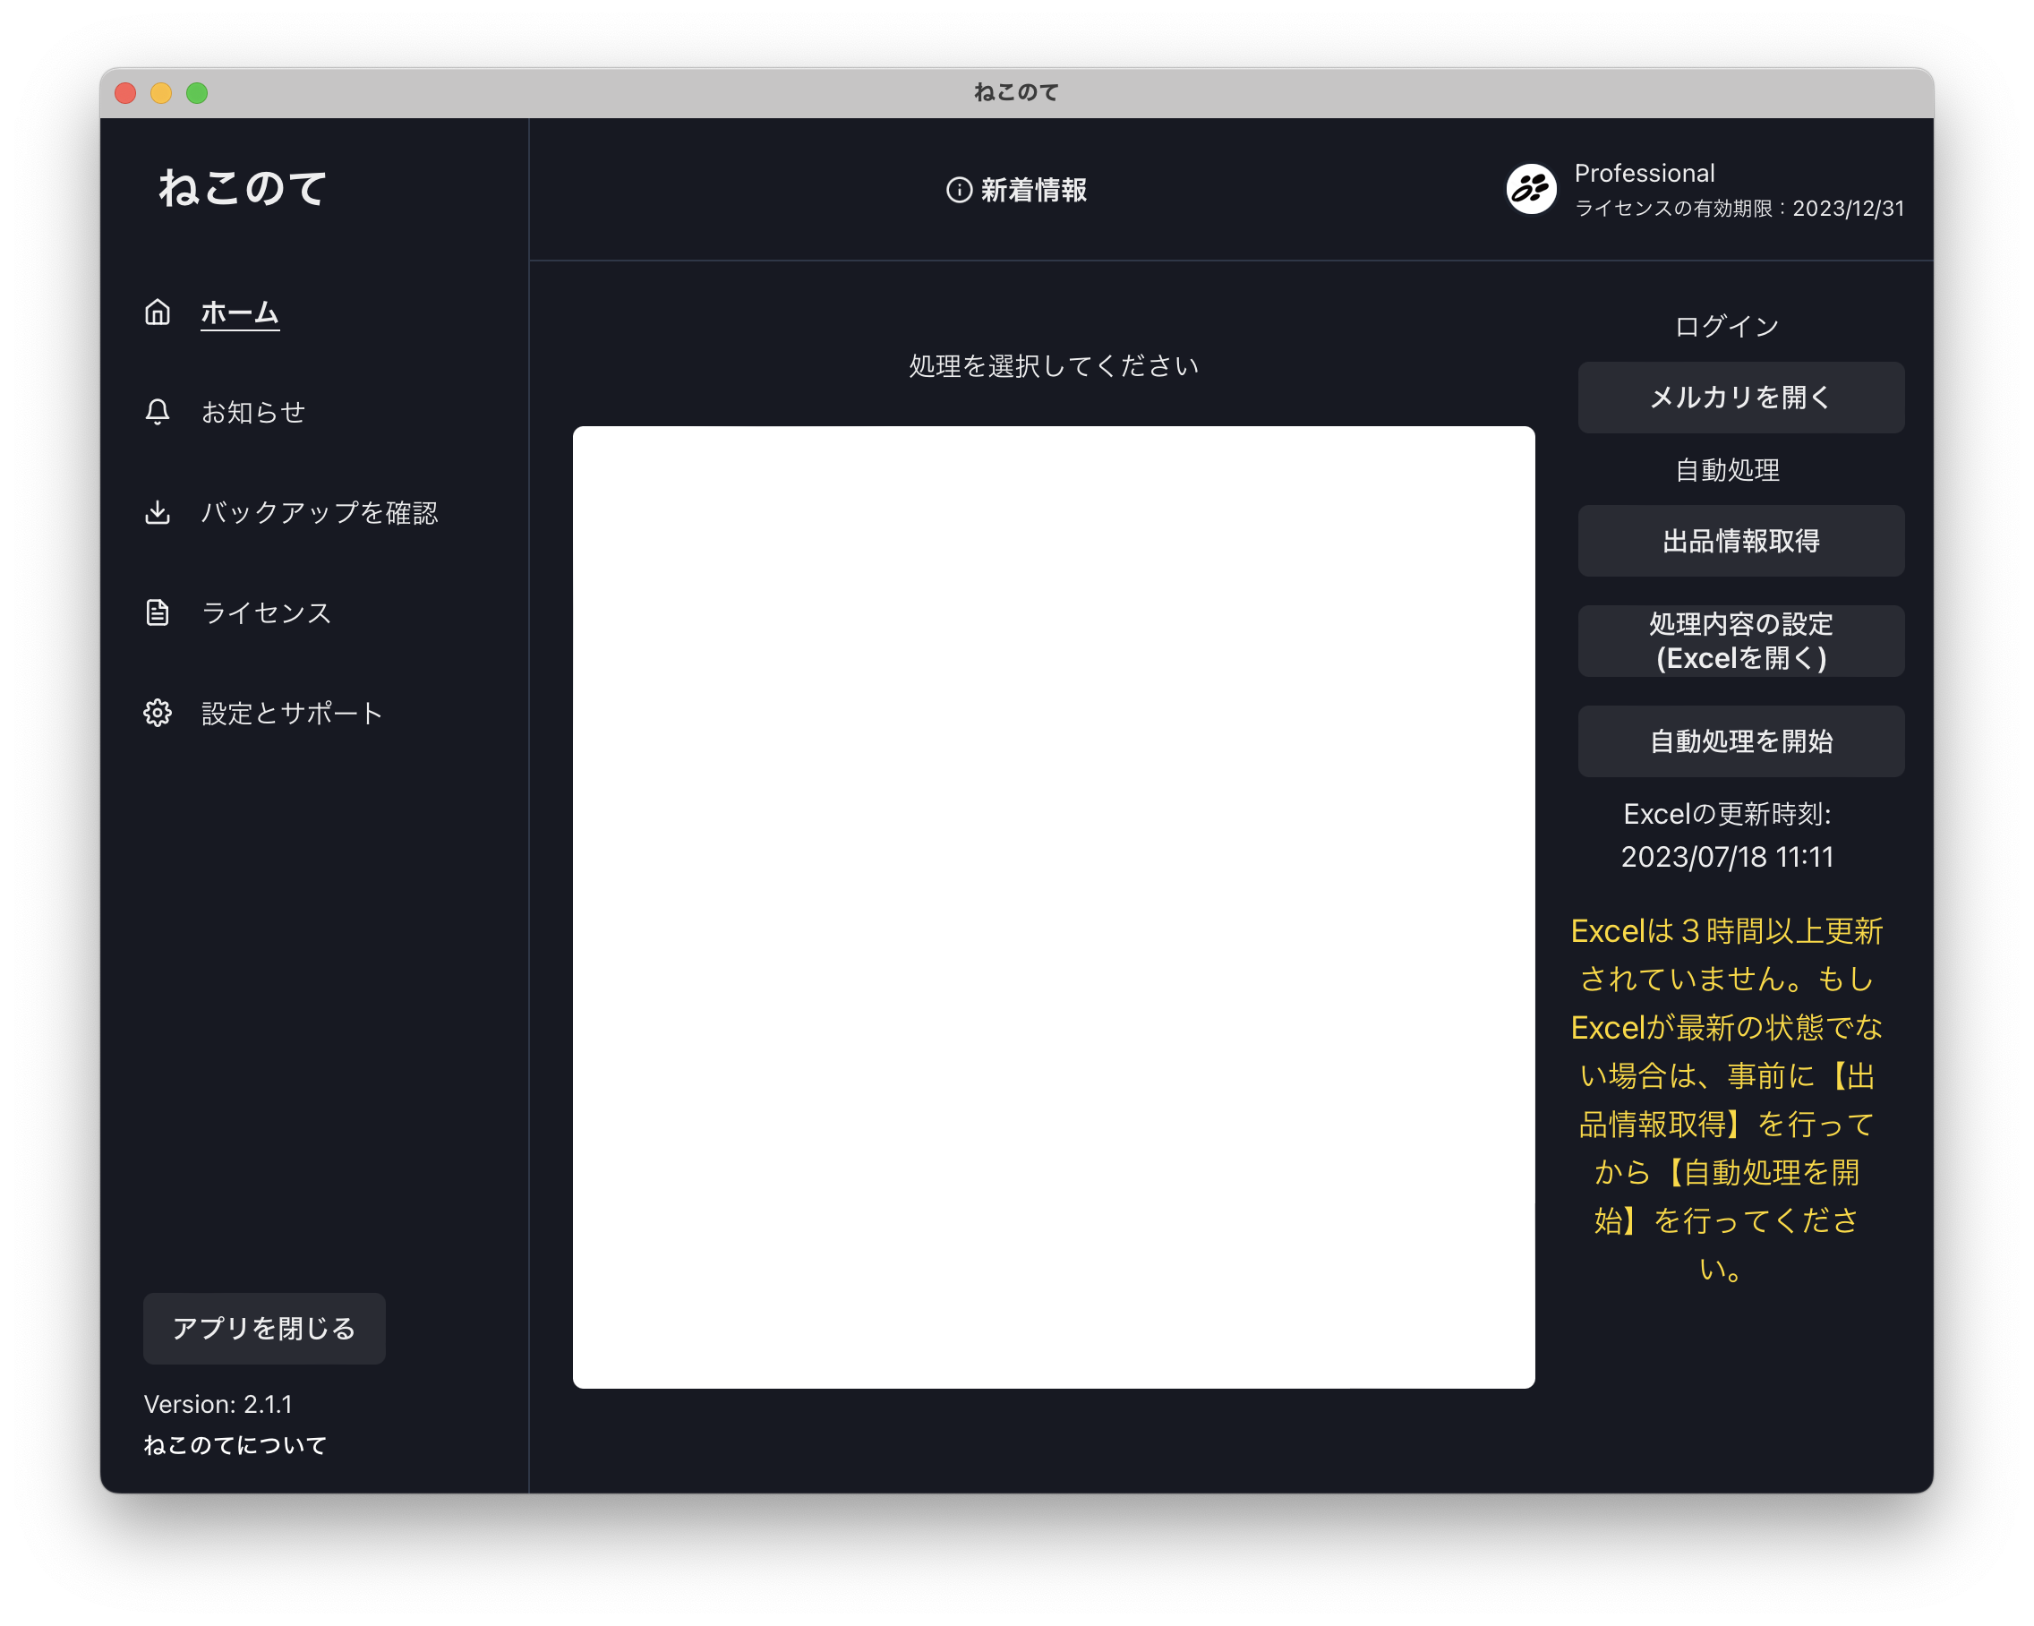Screen dimensions: 2034x1626
Task: Click the Professional license plan label
Action: (x=1645, y=174)
